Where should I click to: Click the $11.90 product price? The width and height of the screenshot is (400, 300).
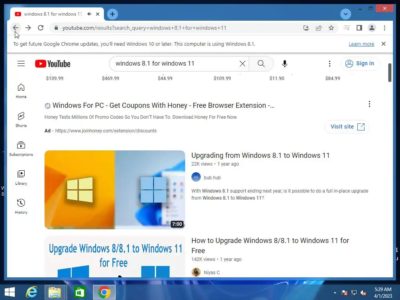click(277, 78)
